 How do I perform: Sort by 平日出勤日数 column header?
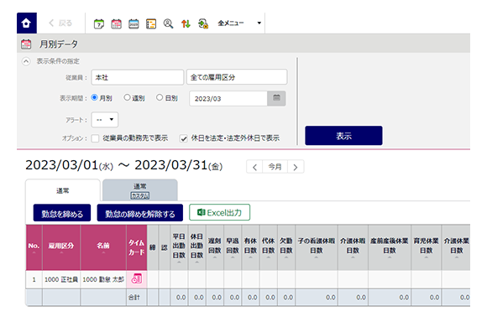point(179,247)
